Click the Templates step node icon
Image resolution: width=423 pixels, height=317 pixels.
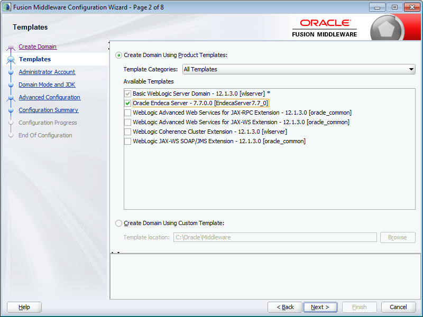coord(11,59)
